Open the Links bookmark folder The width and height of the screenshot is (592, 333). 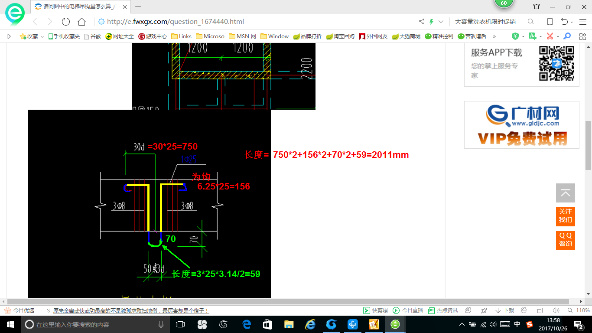[x=182, y=36]
